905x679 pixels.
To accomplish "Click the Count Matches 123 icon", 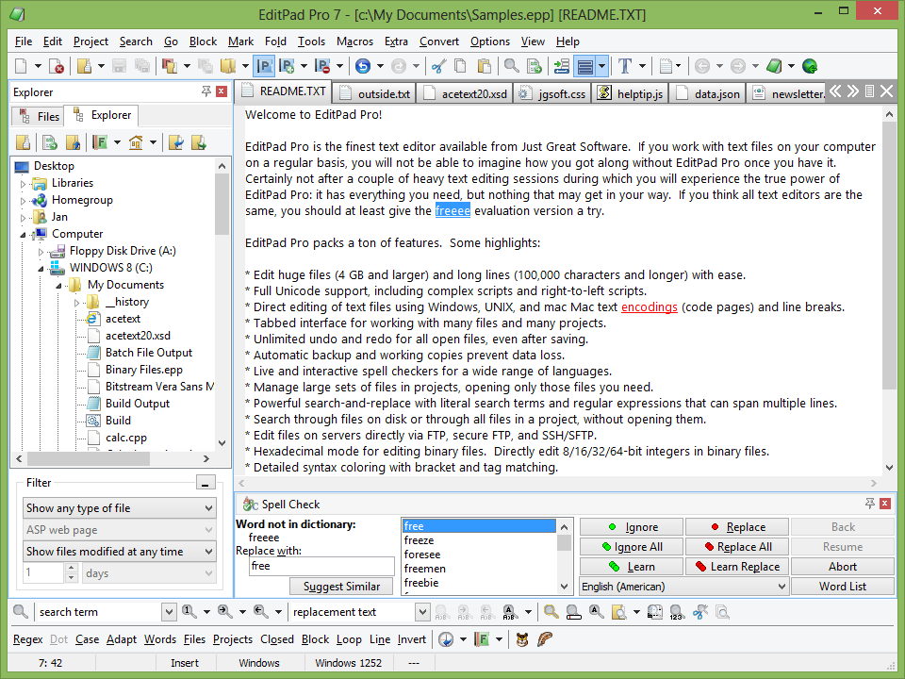I will tap(677, 612).
